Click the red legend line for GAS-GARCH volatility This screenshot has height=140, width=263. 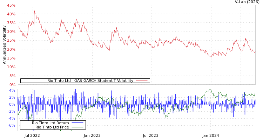[141, 81]
